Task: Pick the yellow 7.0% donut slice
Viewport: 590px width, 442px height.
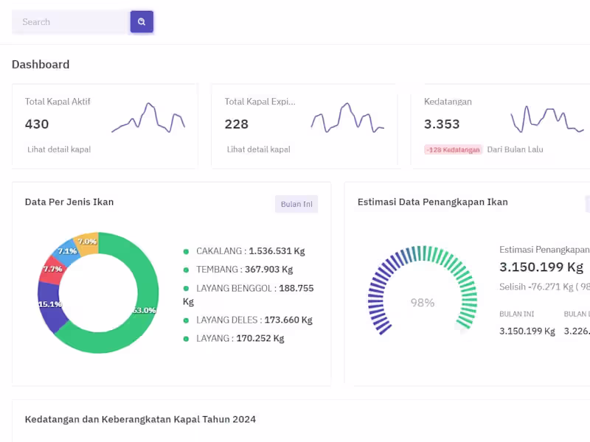Action: 87,242
